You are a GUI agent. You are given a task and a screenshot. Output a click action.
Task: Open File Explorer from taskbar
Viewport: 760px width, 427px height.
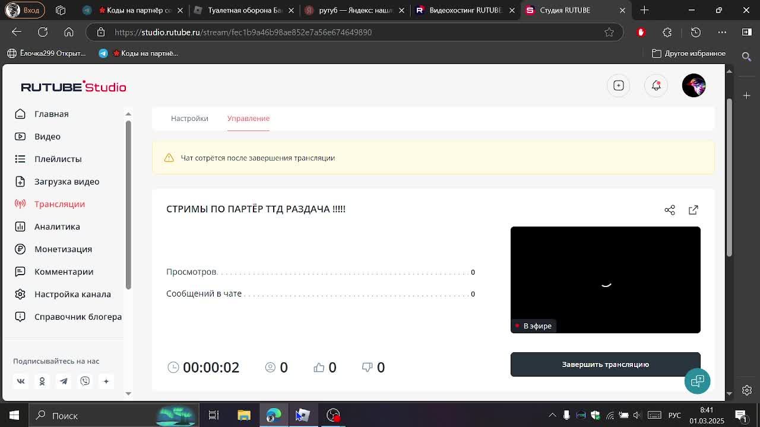tap(244, 416)
